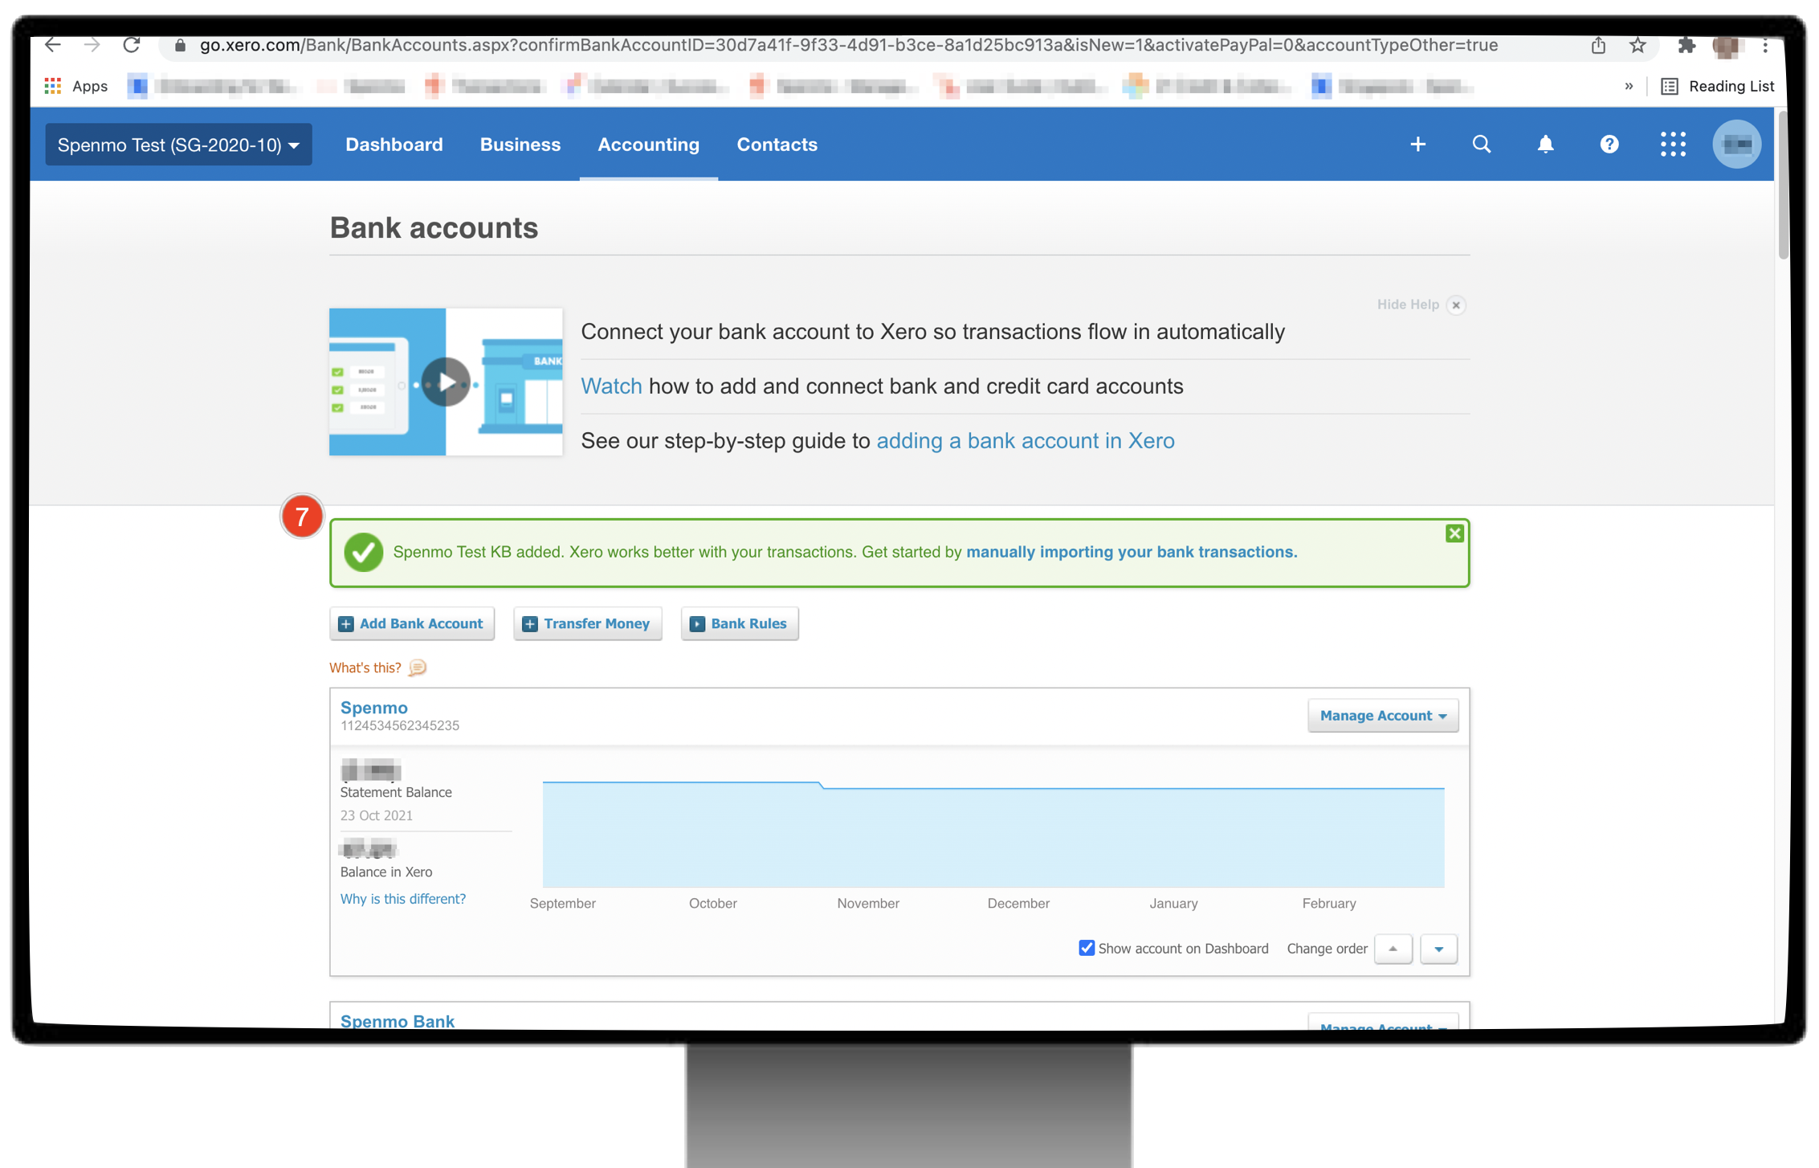Click Why is this different? link

[403, 899]
